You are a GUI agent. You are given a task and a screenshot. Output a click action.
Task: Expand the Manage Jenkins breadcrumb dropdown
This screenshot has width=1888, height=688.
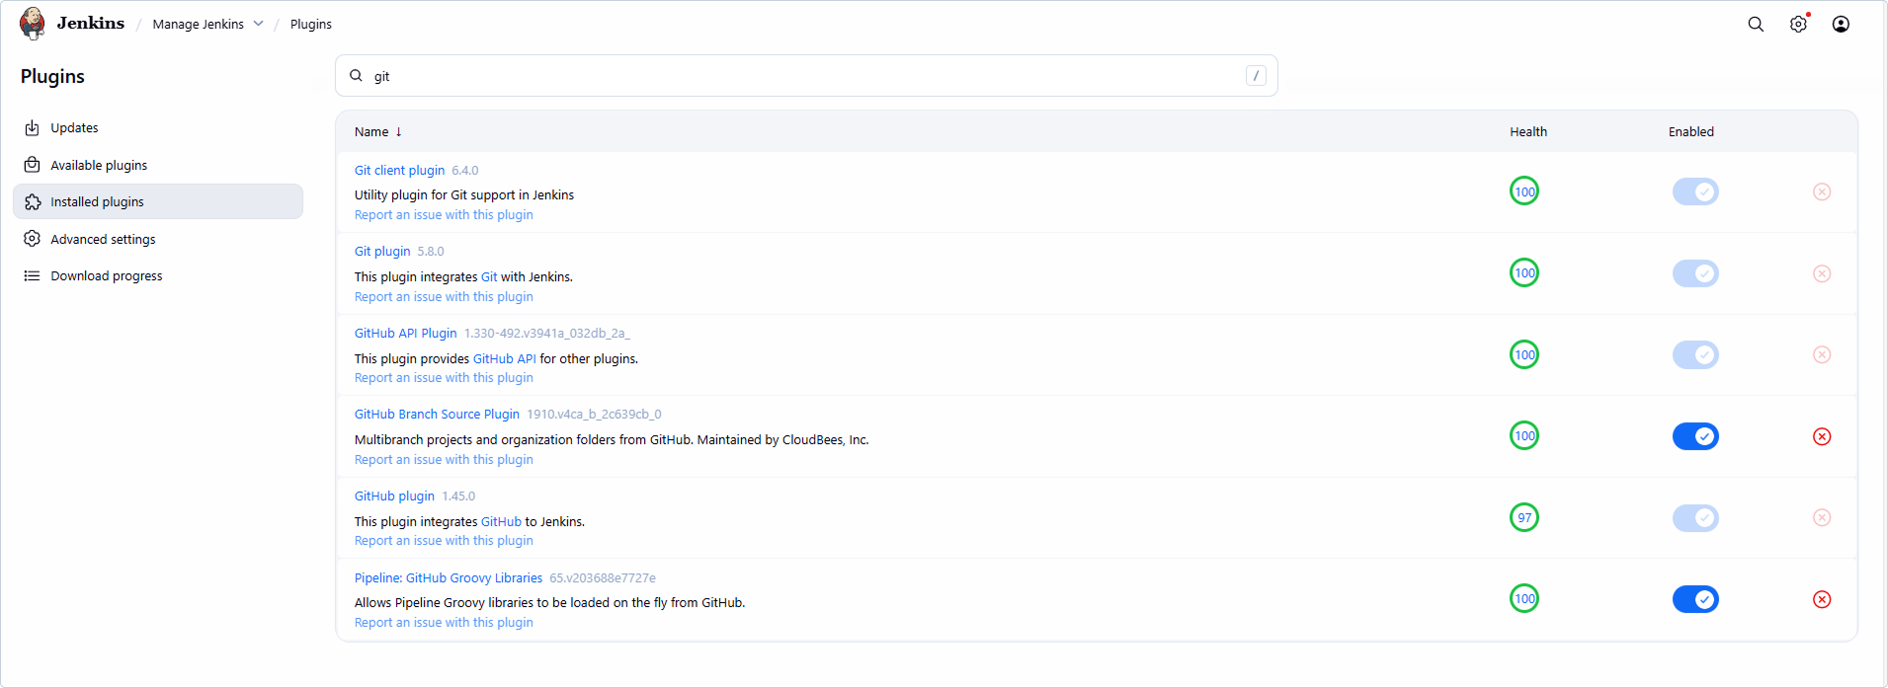[259, 24]
